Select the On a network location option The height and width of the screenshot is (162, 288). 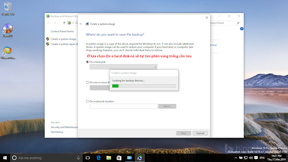tap(87, 101)
